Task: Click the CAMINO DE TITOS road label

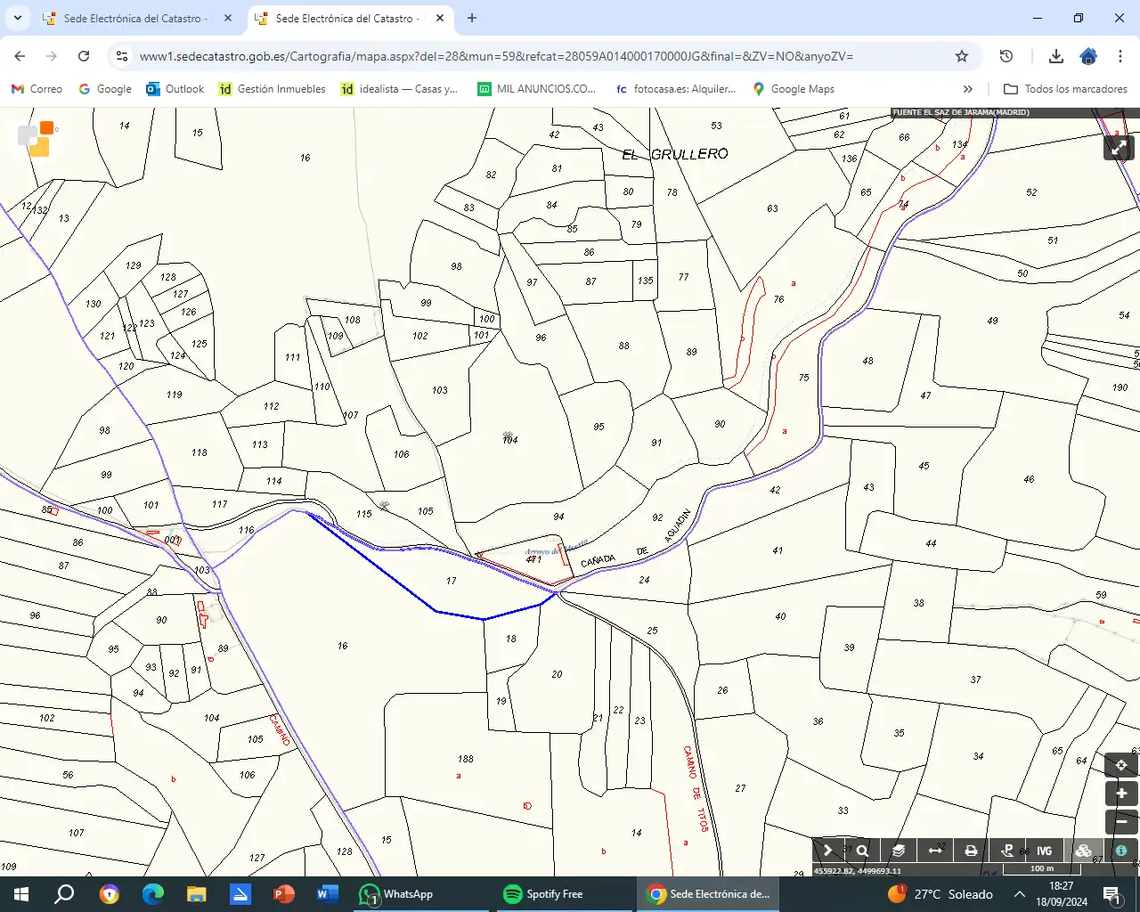Action: click(696, 788)
